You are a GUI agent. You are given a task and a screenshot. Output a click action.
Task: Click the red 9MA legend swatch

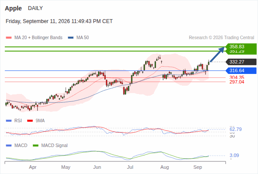click(x=30, y=121)
